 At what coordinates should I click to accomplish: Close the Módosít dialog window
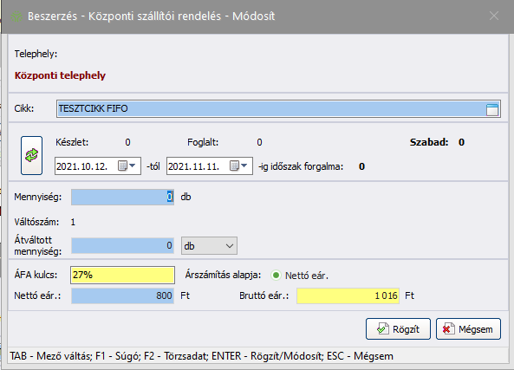point(494,16)
